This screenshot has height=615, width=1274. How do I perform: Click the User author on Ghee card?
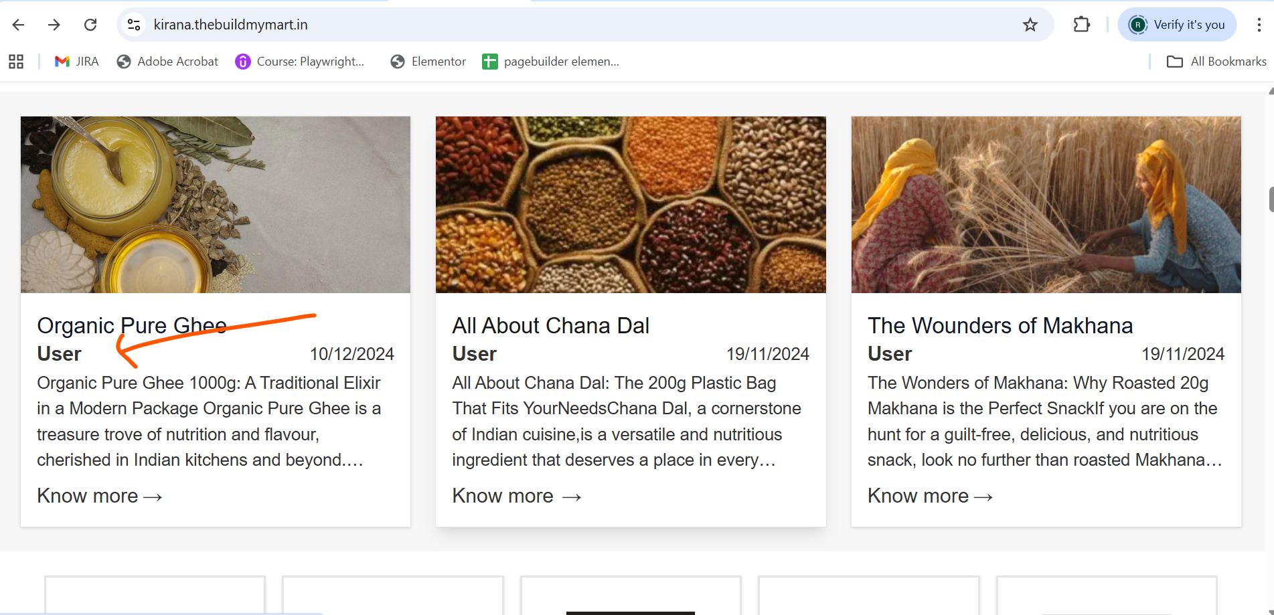coord(60,354)
